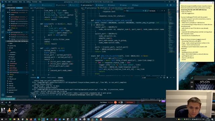215x121 pixels.
Task: Open the terminal selector dropdown showing zsh
Action: (150, 78)
